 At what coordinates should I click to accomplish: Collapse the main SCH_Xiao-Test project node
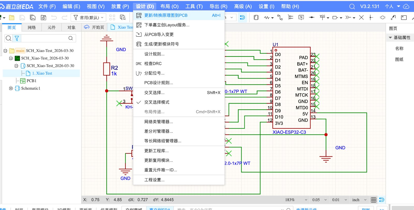click(x=5, y=51)
